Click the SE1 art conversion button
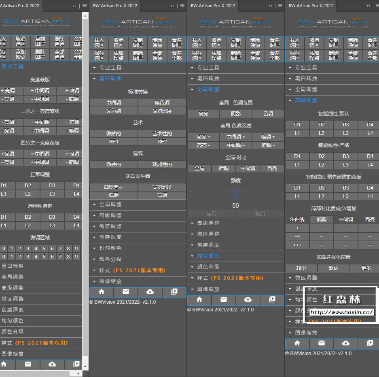The height and width of the screenshot is (377, 379). tap(114, 142)
